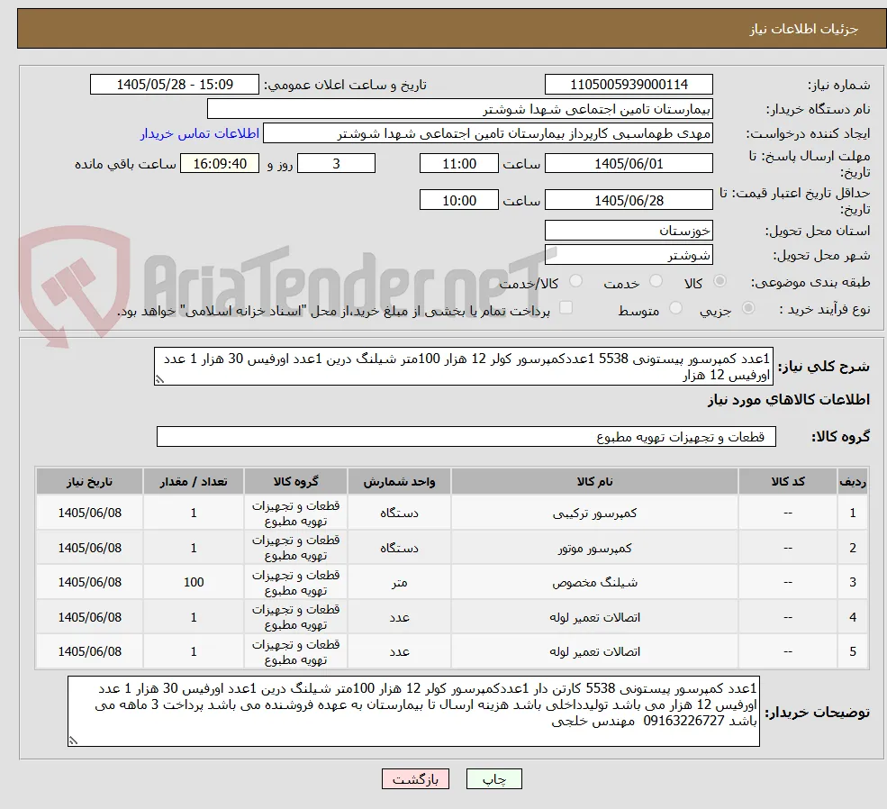
Task: Click the announcement date field 1405/05/28 - 15:09
Action: point(174,85)
